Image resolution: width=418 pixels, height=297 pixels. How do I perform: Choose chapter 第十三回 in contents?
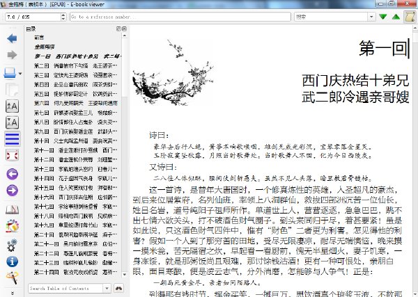pos(75,169)
